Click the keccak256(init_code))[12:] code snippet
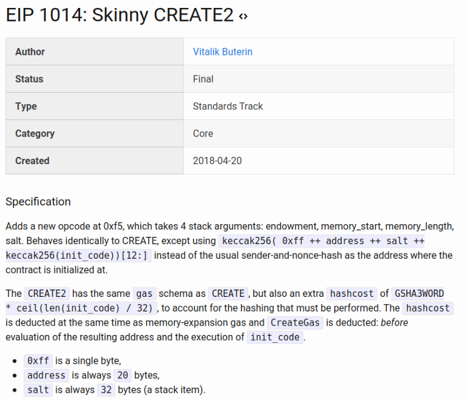Screen dimensions: 467x401 pyautogui.click(x=79, y=255)
